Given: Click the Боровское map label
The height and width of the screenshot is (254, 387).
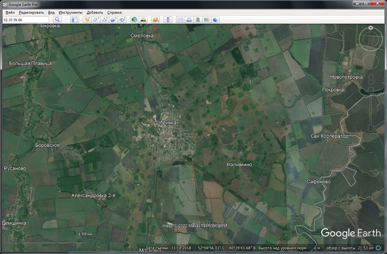Looking at the screenshot, I should tap(48, 145).
